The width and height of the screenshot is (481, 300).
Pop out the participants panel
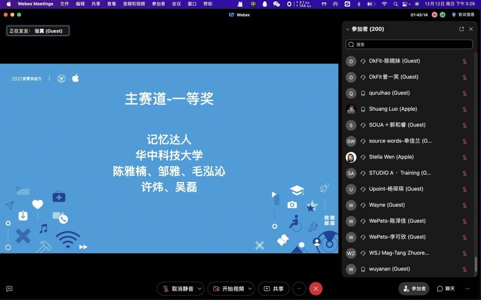[x=461, y=29]
